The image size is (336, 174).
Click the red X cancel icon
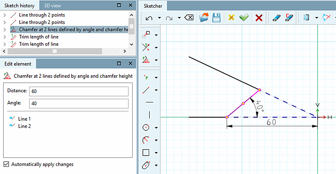point(259,18)
